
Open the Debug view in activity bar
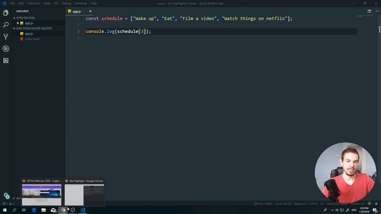click(x=6, y=49)
